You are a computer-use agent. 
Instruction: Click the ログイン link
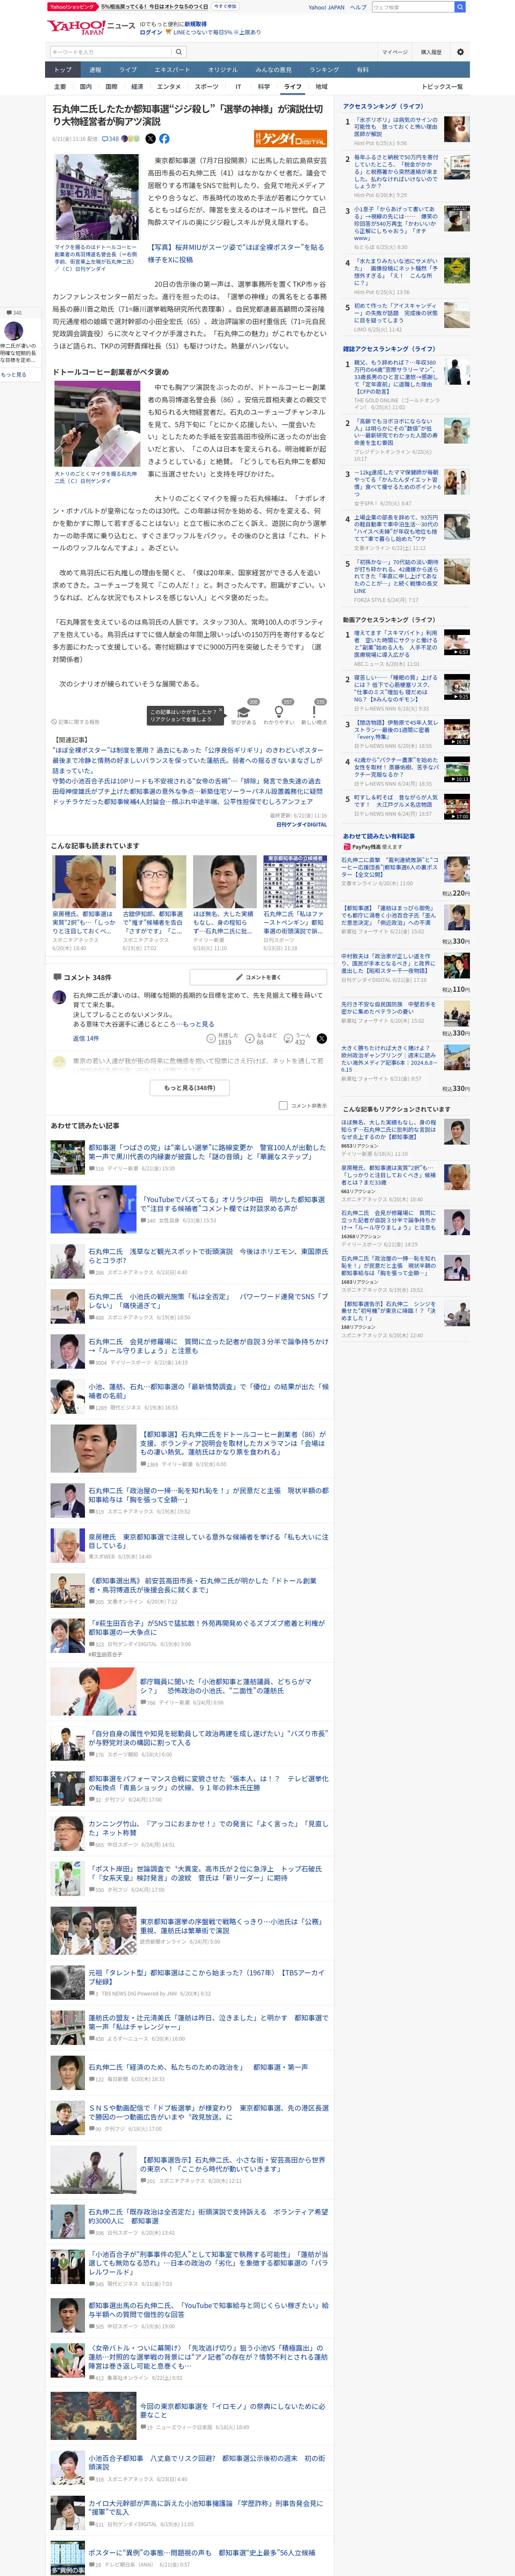click(x=150, y=32)
